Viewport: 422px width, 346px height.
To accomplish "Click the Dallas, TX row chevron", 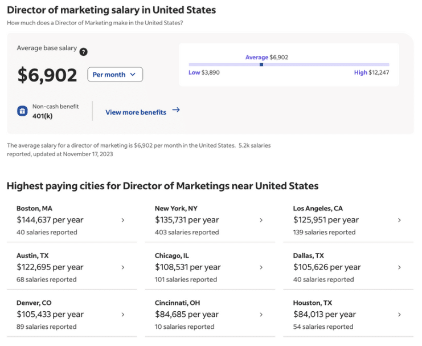I will (399, 267).
